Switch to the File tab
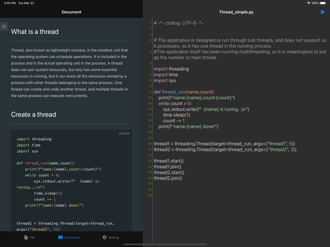Screen dimensions: 330x247 [29, 237]
